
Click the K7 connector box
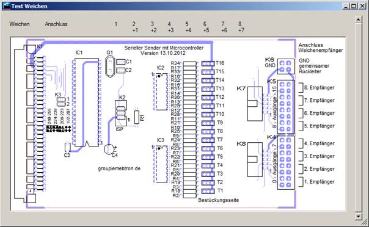(x=255, y=104)
